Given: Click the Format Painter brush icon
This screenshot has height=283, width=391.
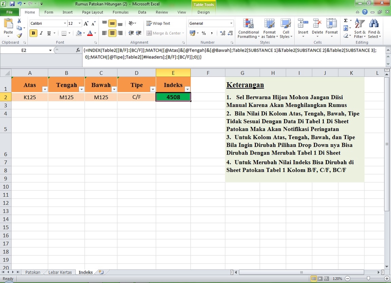Looking at the screenshot, I should pyautogui.click(x=19, y=36).
